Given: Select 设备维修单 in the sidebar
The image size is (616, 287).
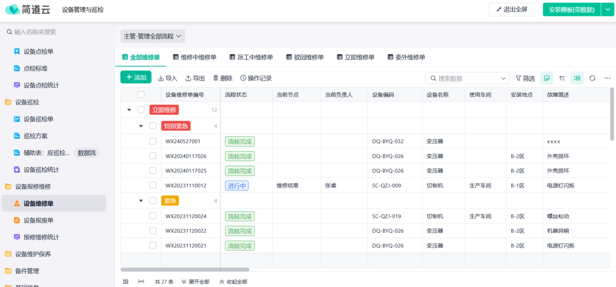Looking at the screenshot, I should (54, 203).
